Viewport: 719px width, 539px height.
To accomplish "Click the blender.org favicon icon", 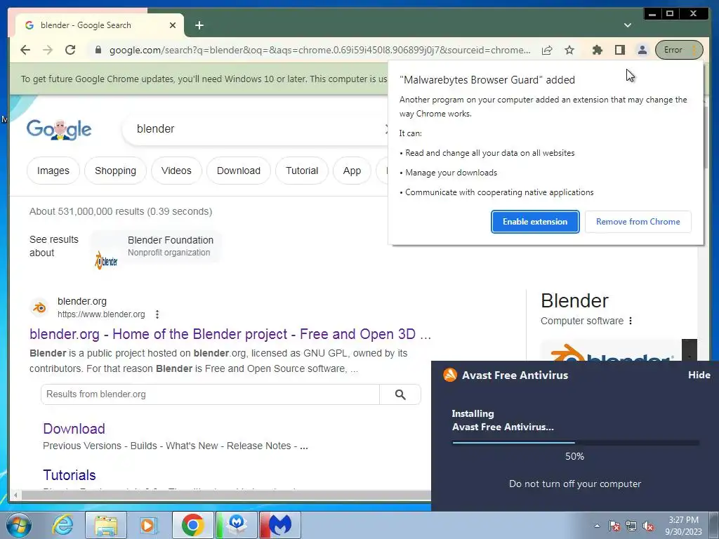I will [x=40, y=307].
